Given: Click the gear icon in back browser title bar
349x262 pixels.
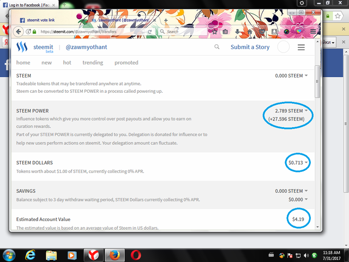Looking at the screenshot, I should click(x=302, y=3).
